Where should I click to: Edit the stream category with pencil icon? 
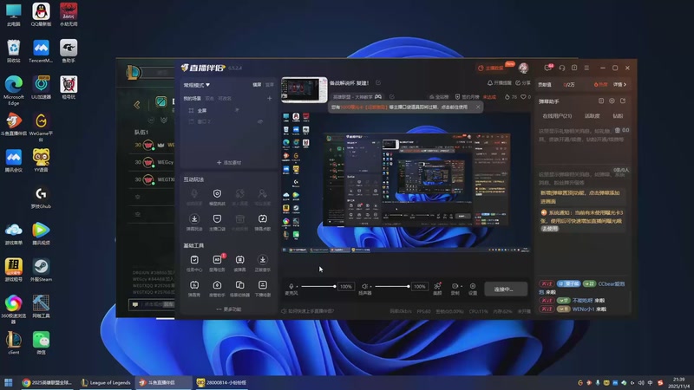pos(392,96)
